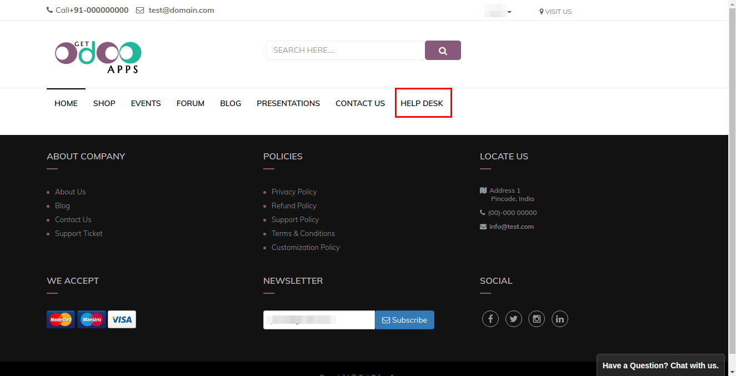736x376 pixels.
Task: Click the Get Odoo Apps logo
Action: pyautogui.click(x=98, y=56)
